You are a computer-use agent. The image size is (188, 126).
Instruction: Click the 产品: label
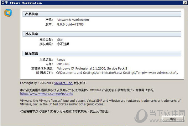(49, 20)
